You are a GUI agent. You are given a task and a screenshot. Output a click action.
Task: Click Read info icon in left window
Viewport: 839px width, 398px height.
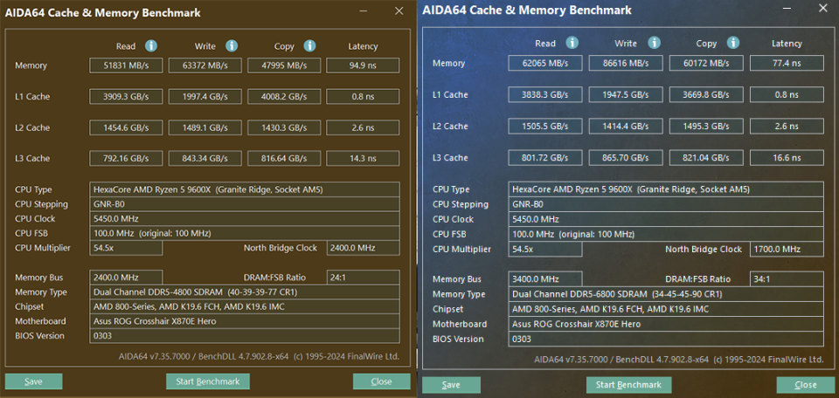(x=151, y=46)
